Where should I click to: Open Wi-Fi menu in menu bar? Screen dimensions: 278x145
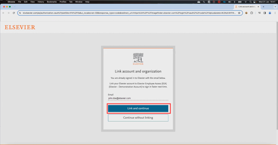246,2
